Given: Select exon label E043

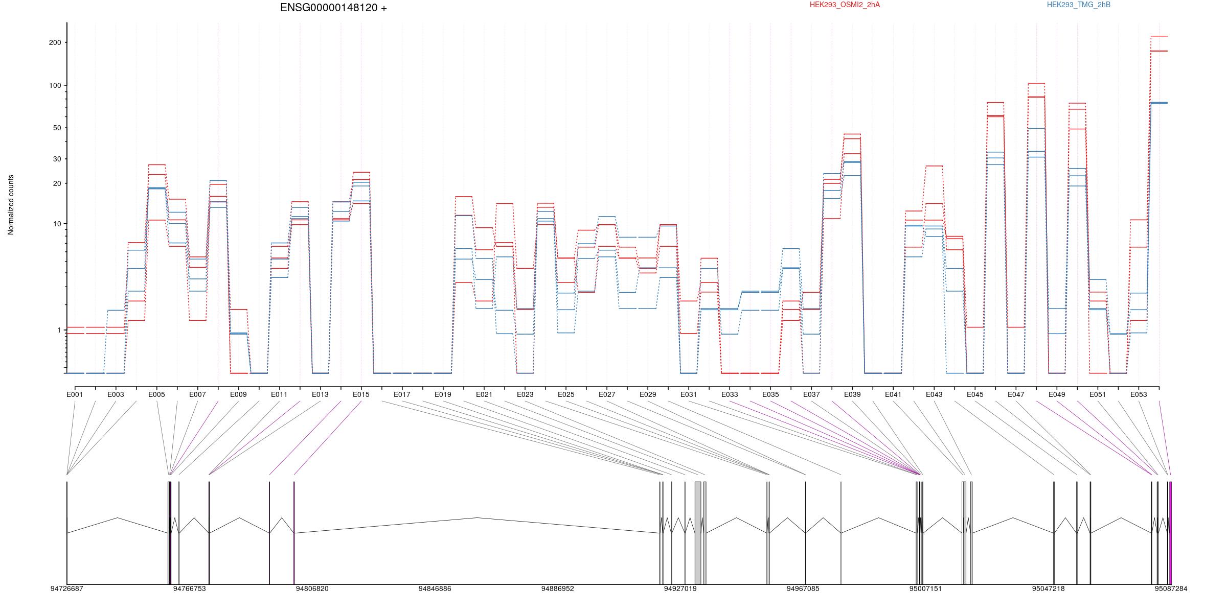Looking at the screenshot, I should (x=934, y=394).
